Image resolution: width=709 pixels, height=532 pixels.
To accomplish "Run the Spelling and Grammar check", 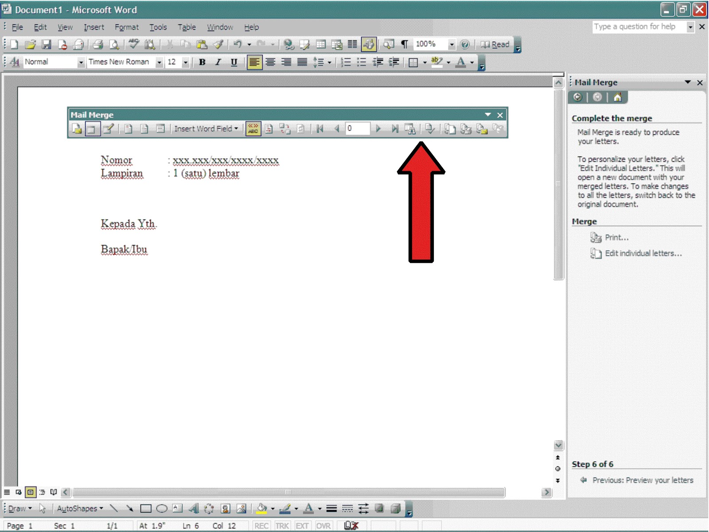I will point(133,44).
